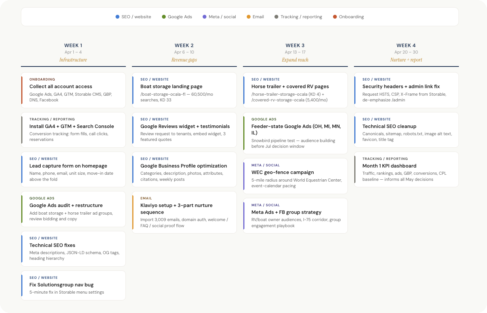Click the WEEK 1 column header
Image resolution: width=487 pixels, height=313 pixels.
(73, 46)
